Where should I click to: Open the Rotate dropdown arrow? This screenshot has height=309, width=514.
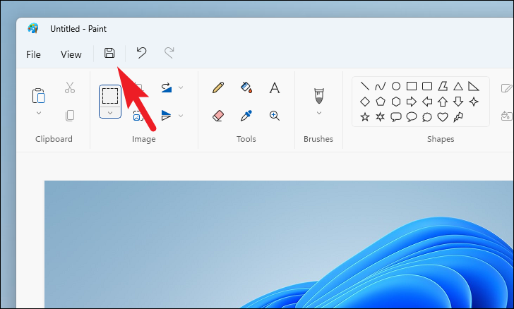point(181,87)
